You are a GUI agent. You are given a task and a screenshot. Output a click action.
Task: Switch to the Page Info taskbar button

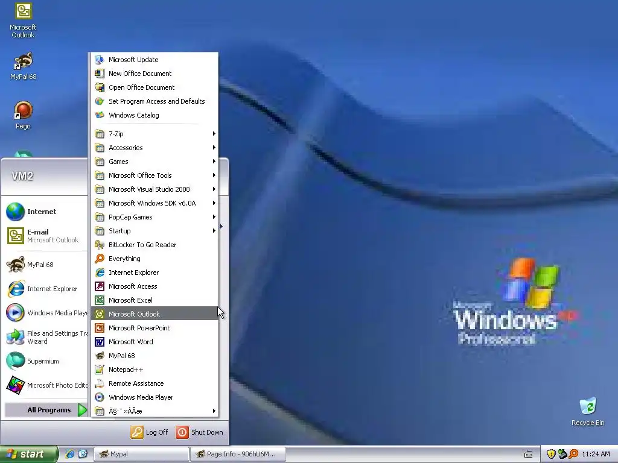click(x=238, y=454)
